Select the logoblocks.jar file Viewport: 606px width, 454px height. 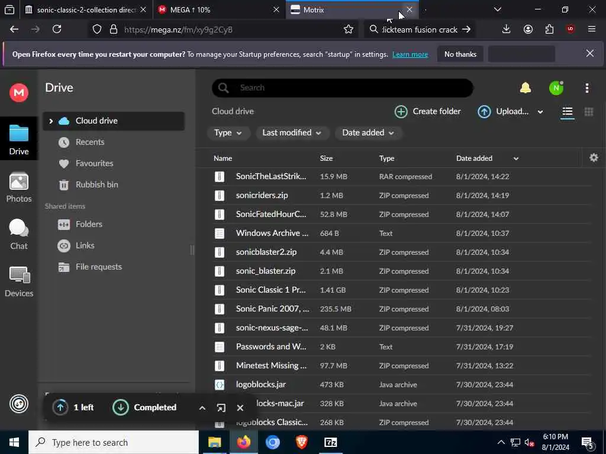pos(402,384)
